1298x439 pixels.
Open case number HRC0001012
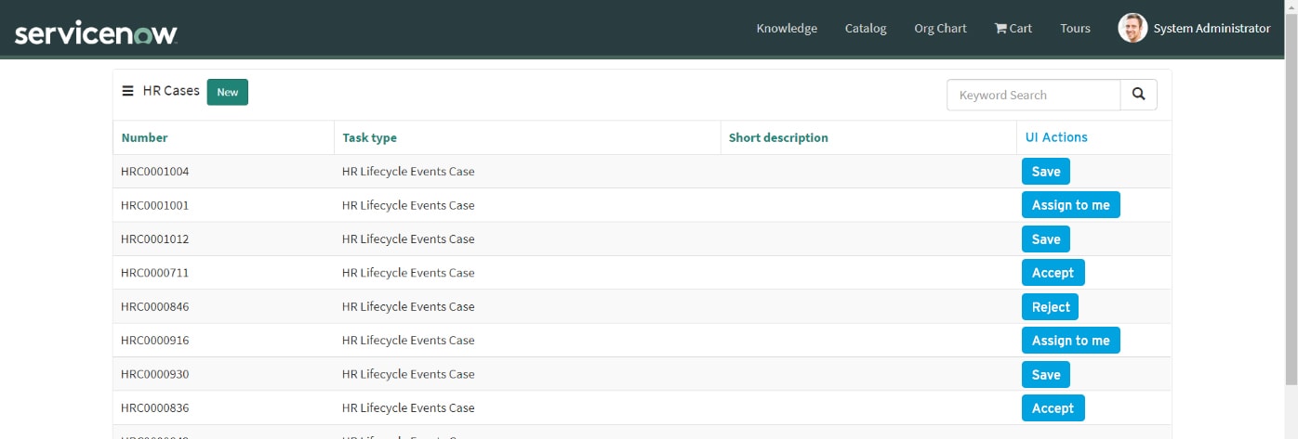[x=155, y=239]
